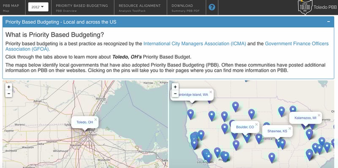
Task: Close the Shawnee, KS popup
Action: tap(290, 129)
